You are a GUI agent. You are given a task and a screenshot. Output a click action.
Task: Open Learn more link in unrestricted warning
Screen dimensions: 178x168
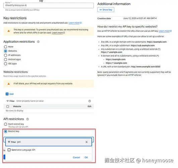tap(58, 33)
